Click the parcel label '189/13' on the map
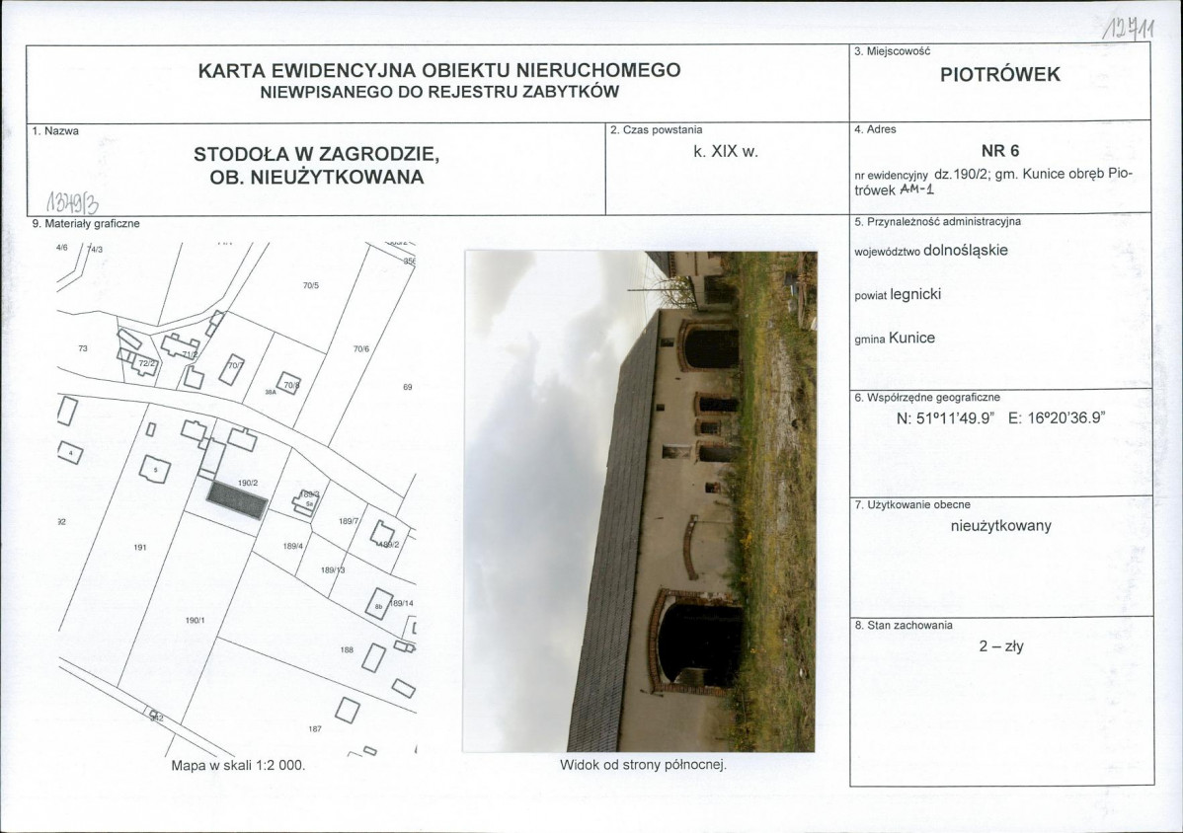The width and height of the screenshot is (1183, 833). (x=333, y=570)
